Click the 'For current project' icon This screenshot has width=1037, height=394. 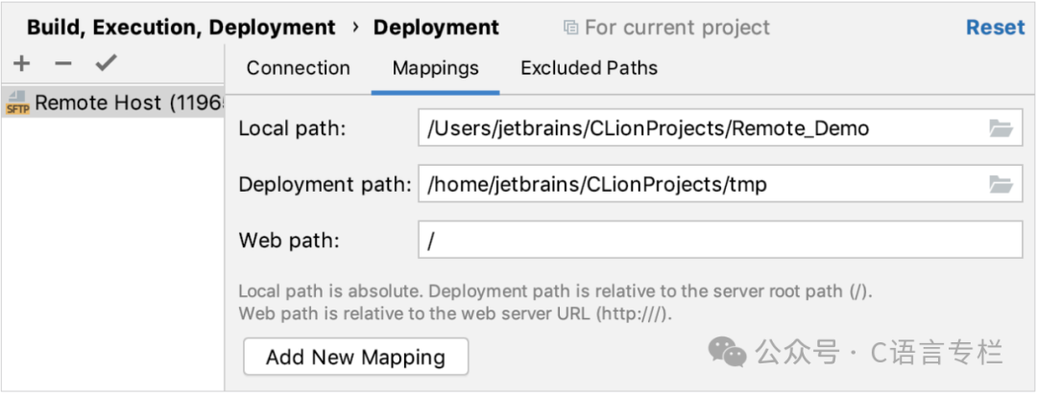click(x=570, y=28)
